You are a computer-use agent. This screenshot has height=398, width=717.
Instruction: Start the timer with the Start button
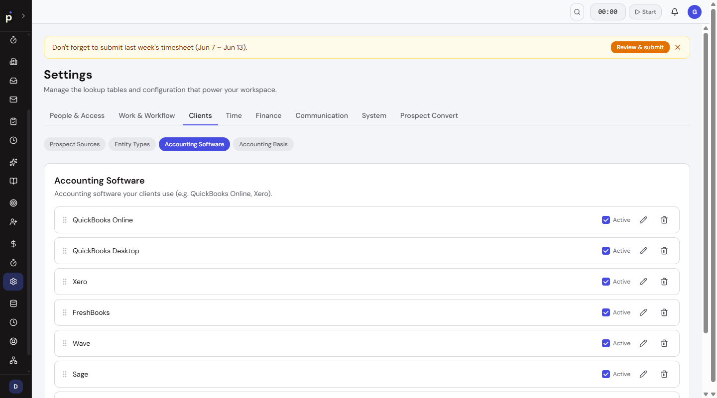645,12
